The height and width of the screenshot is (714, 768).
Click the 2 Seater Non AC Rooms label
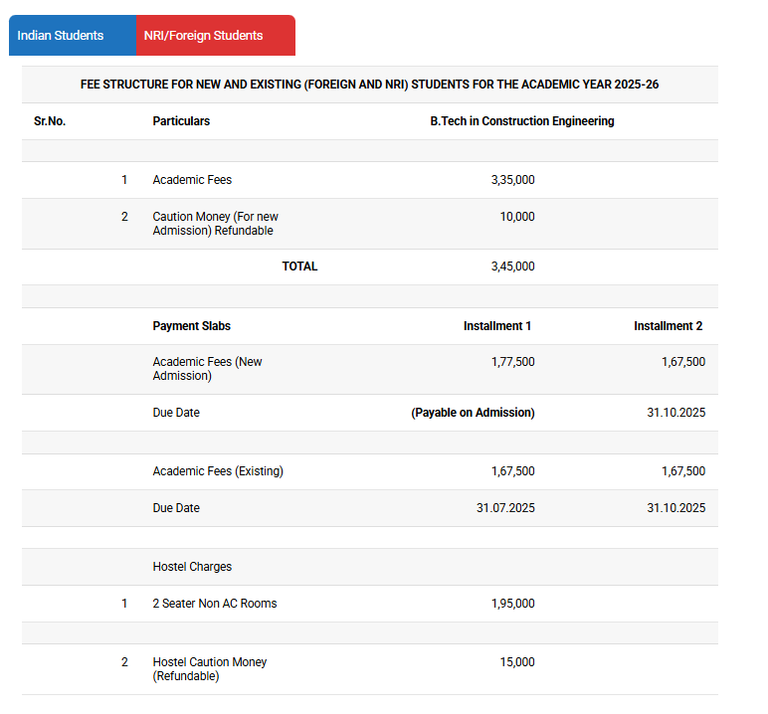click(215, 604)
